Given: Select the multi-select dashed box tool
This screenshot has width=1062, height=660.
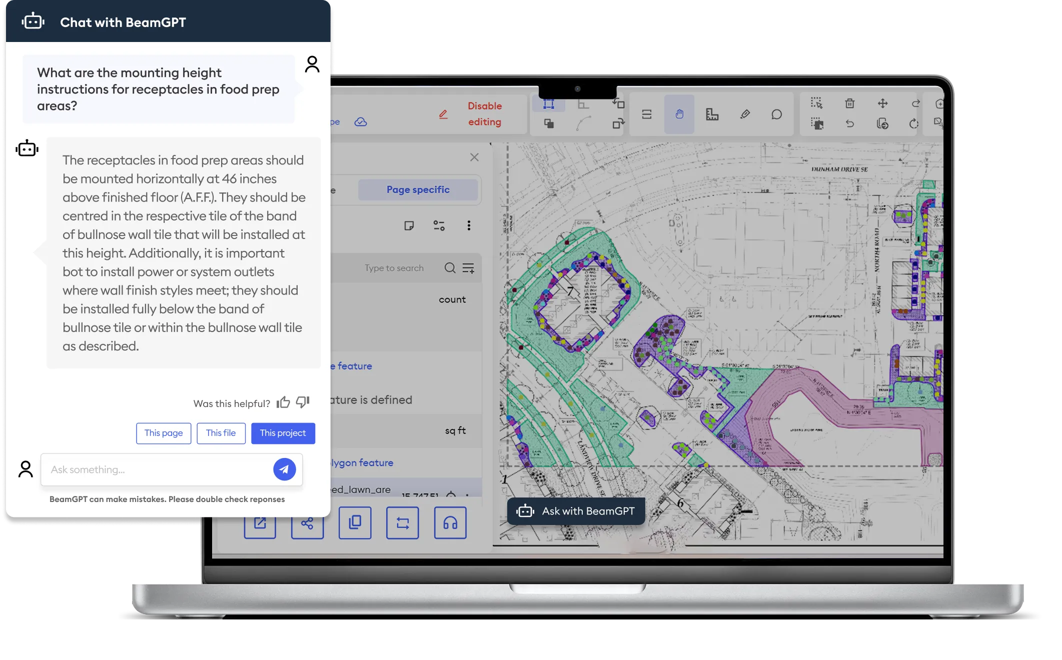Looking at the screenshot, I should tap(816, 123).
